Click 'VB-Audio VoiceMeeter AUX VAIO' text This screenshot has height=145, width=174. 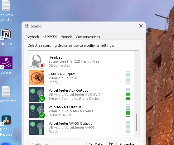[x=75, y=94]
